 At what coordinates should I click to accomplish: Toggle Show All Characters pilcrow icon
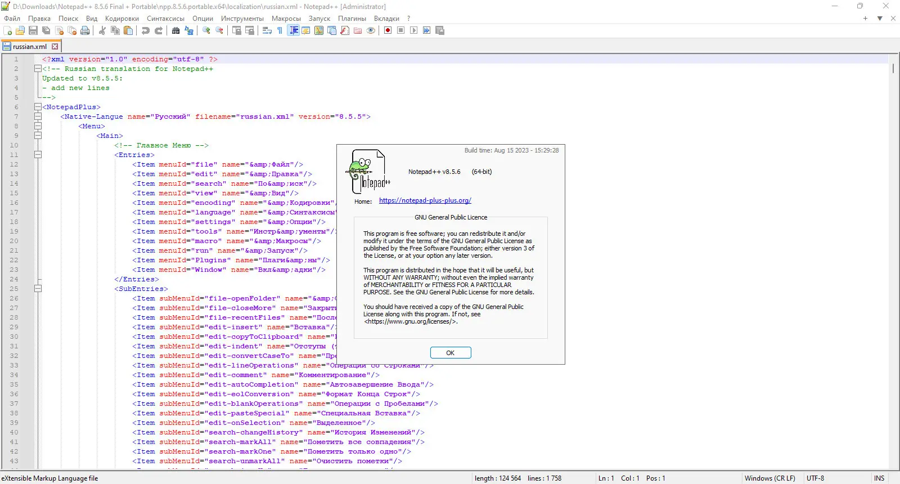click(280, 30)
